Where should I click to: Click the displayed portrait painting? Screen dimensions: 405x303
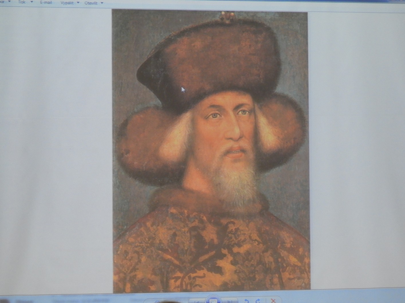coord(211,151)
